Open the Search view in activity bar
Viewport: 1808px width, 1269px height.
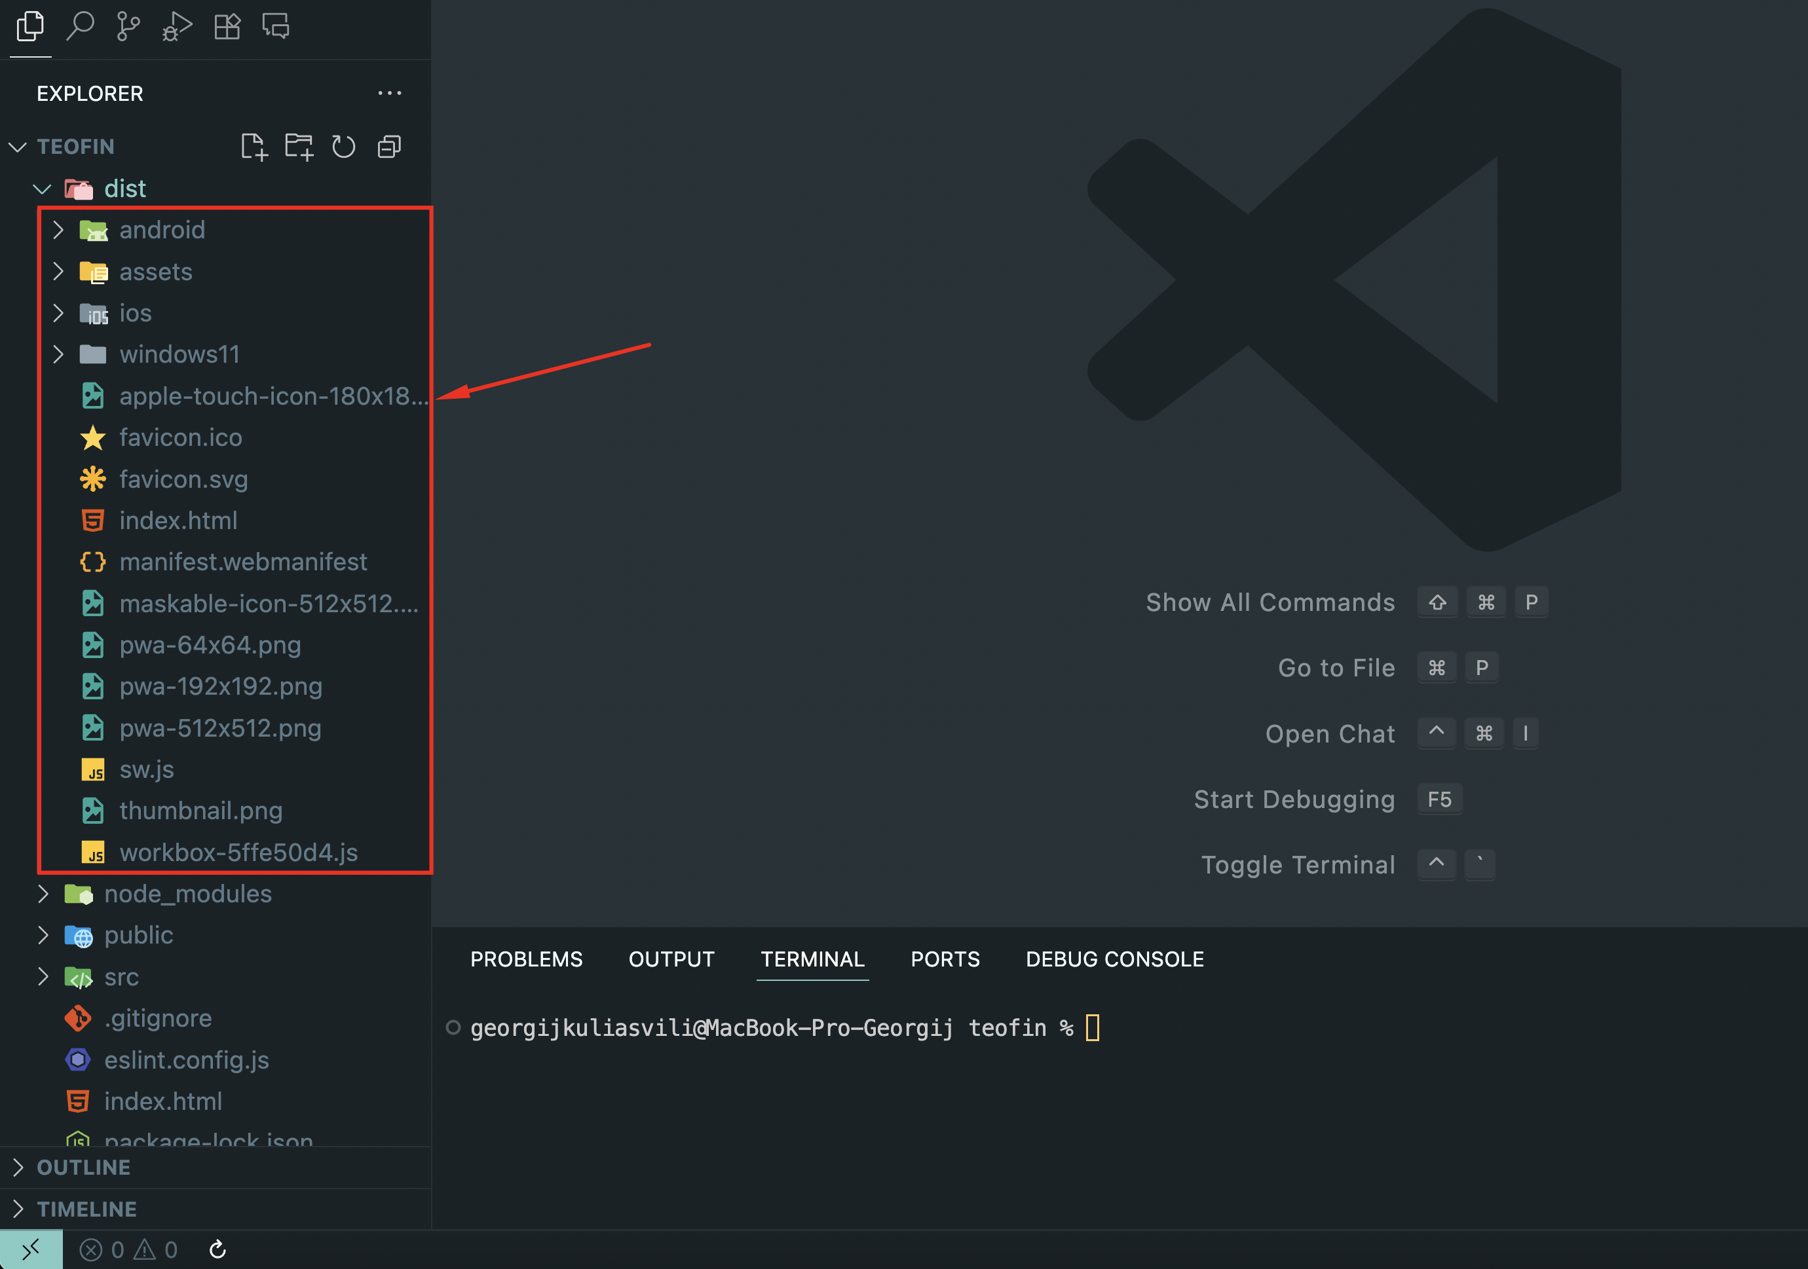(79, 27)
